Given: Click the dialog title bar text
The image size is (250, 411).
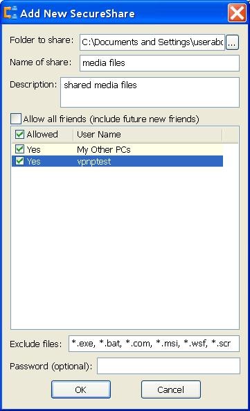Looking at the screenshot, I should coord(78,14).
